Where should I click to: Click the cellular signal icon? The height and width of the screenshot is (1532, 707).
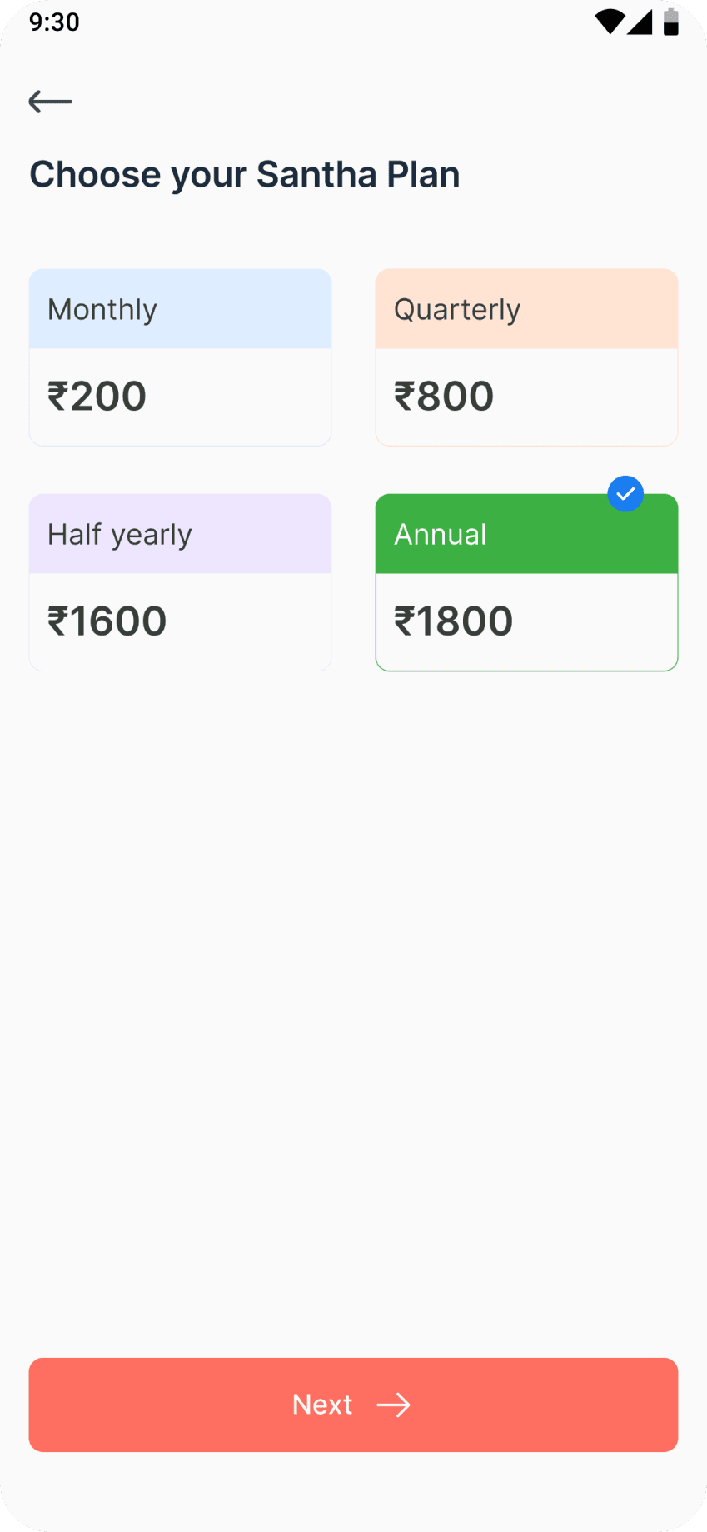click(640, 22)
